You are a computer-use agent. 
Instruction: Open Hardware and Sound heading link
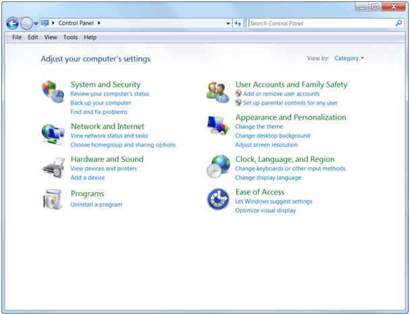point(107,159)
